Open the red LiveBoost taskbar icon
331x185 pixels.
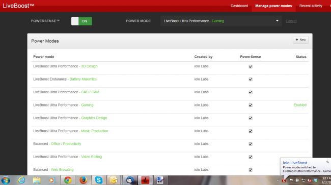[x=145, y=180]
